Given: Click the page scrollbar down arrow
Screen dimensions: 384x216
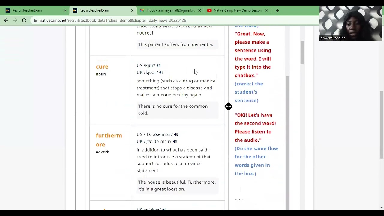Looking at the screenshot, I should pos(382,208).
